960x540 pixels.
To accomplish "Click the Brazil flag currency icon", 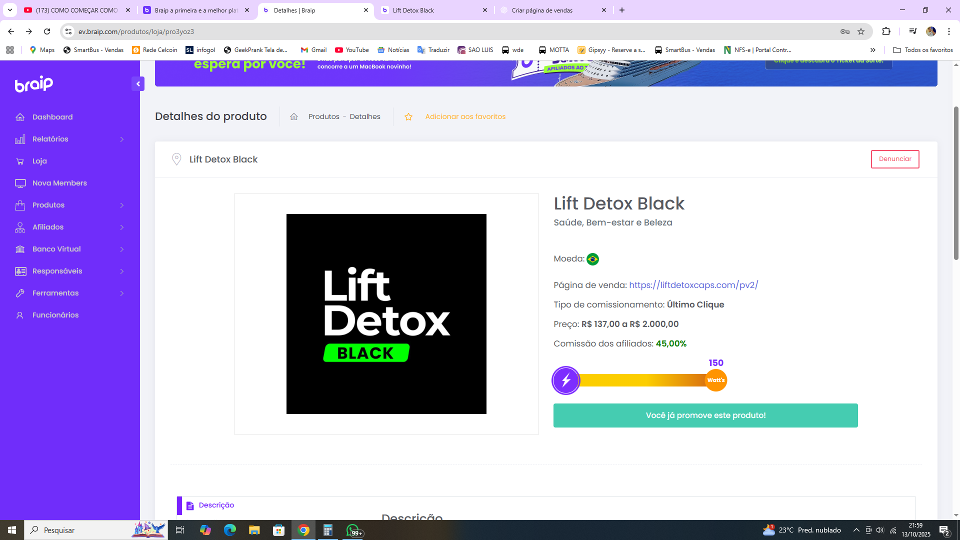I will coord(592,259).
